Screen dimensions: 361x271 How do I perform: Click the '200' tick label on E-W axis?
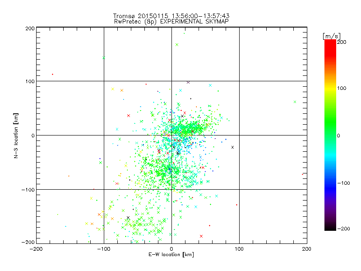tap(307, 249)
